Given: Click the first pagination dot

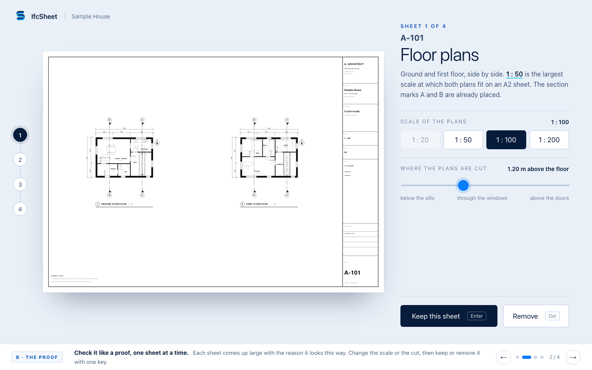Looking at the screenshot, I should click(518, 357).
